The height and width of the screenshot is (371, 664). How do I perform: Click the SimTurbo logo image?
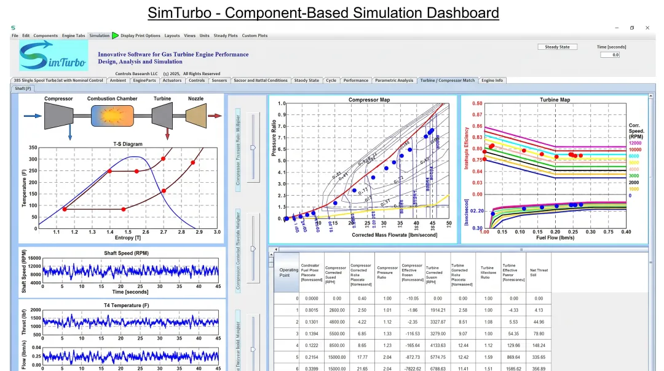(53, 55)
